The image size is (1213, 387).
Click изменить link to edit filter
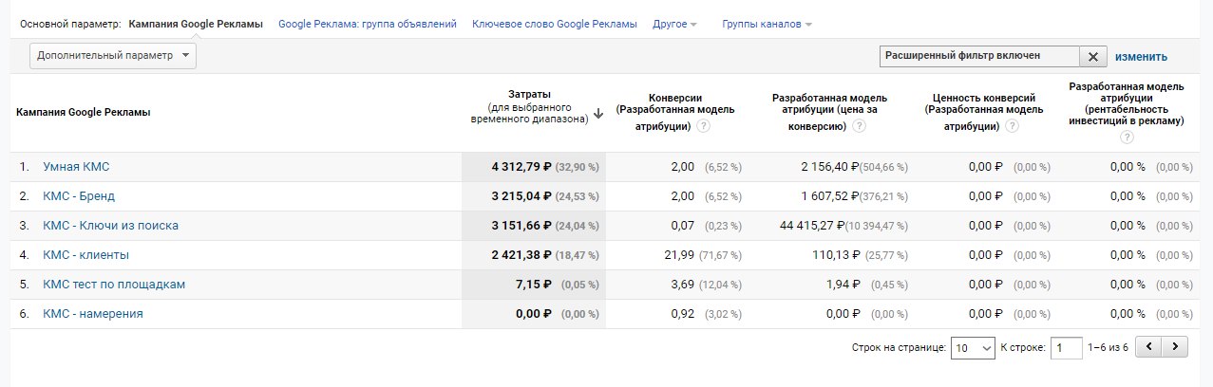1141,57
